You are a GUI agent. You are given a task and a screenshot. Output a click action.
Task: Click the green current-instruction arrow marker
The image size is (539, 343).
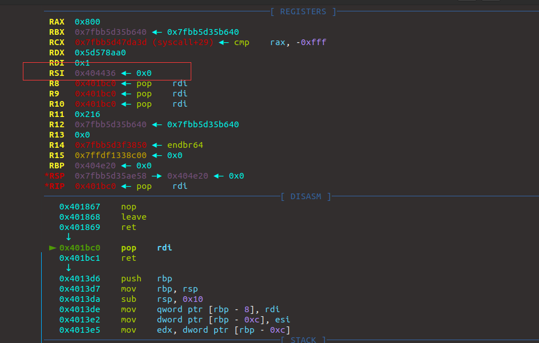tap(53, 248)
